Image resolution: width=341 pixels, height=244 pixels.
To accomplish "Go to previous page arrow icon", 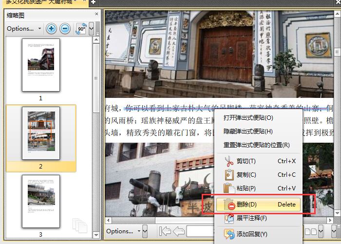I will coord(179,231).
